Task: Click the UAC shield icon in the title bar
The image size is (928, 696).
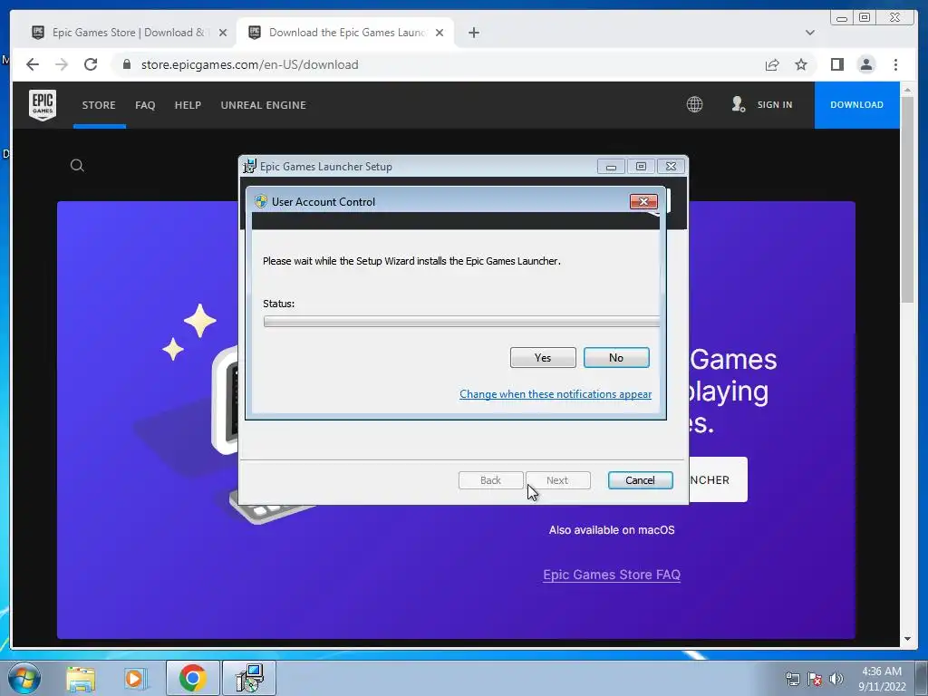Action: point(260,201)
